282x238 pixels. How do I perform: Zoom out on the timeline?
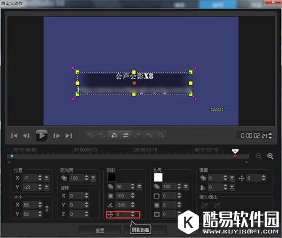(x=259, y=156)
